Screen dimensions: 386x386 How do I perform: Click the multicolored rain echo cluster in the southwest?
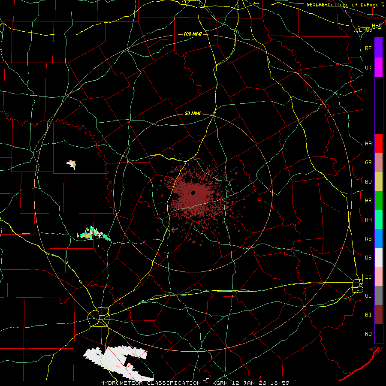(93, 234)
